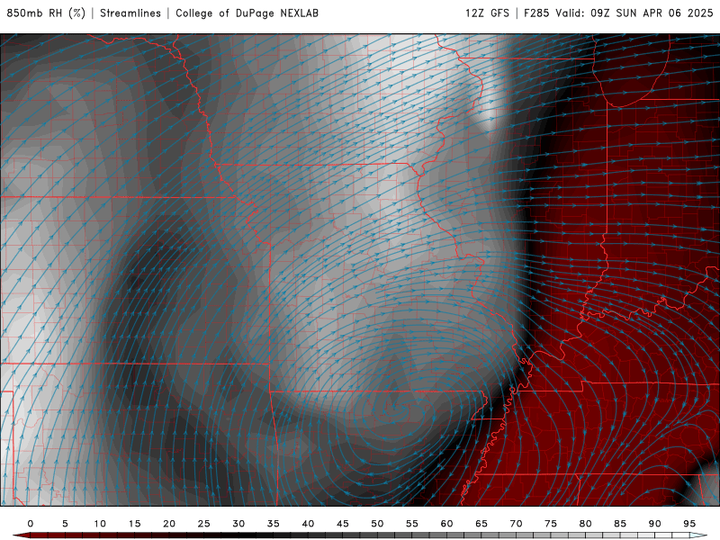Click the "30" value on the color scale
The image size is (720, 540).
tap(238, 524)
